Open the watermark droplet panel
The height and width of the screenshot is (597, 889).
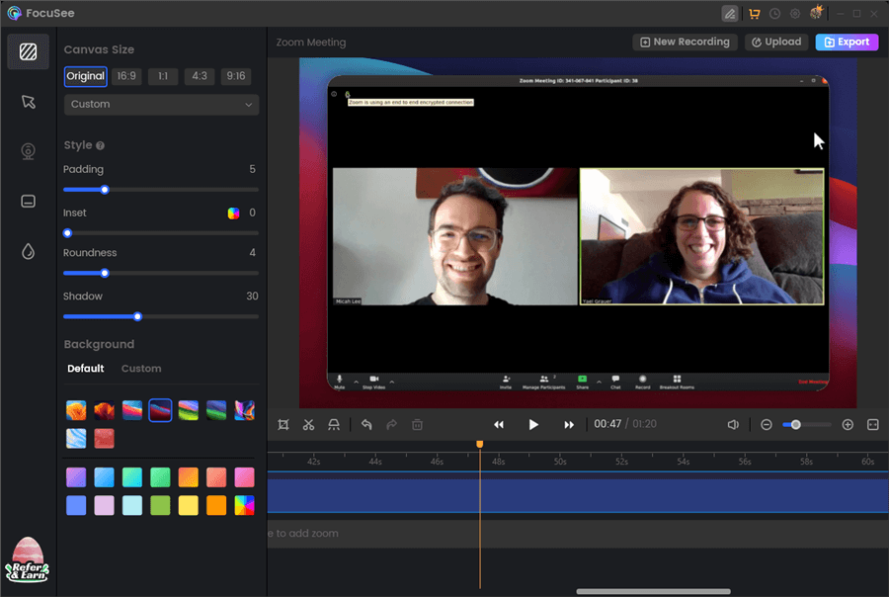[28, 251]
